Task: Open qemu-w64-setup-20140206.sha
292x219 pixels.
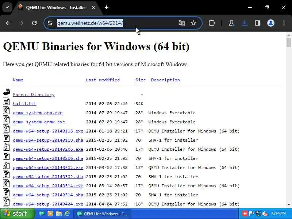Action: (x=48, y=158)
